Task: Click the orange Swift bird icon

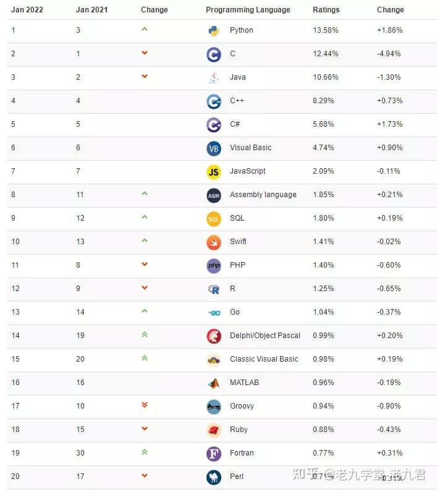Action: coord(214,242)
